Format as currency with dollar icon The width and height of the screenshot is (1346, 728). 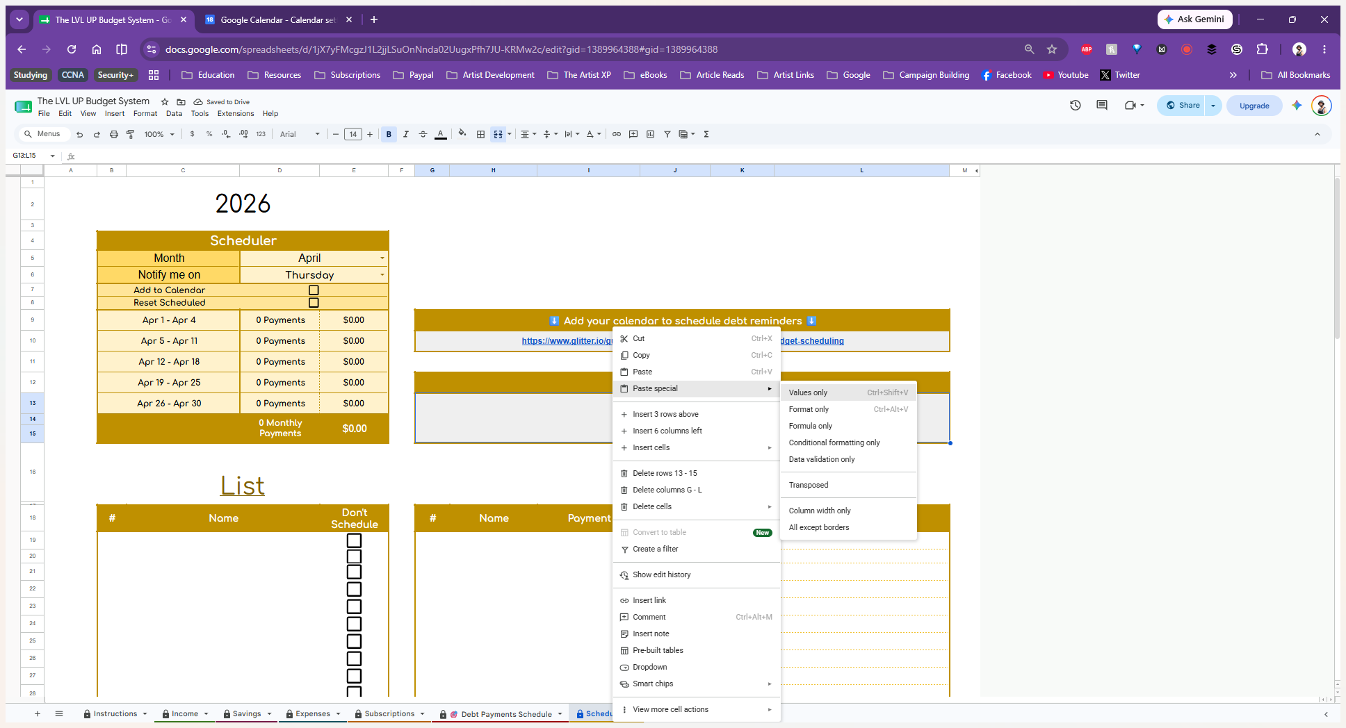click(193, 134)
